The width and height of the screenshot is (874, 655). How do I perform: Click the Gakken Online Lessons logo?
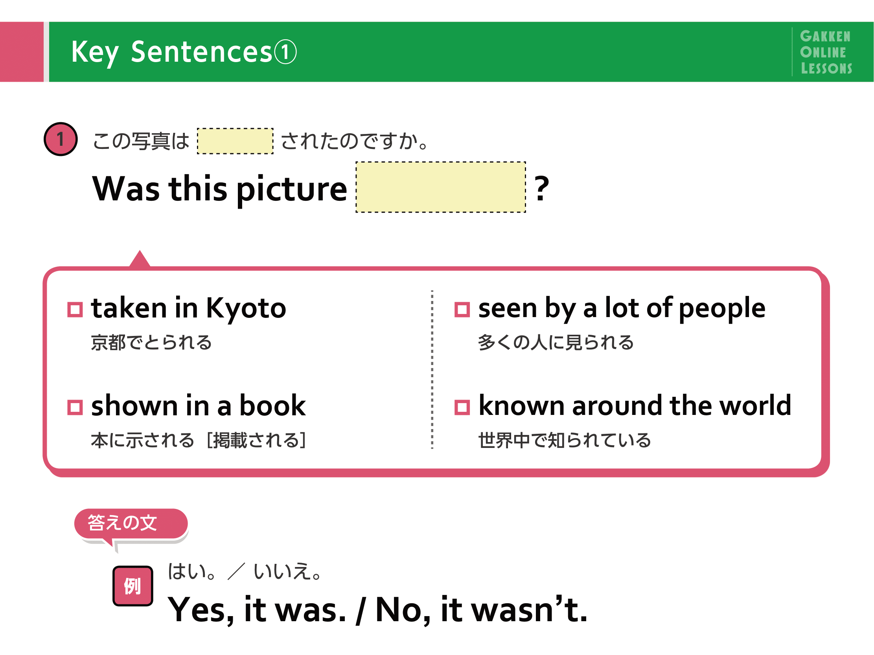click(x=826, y=52)
